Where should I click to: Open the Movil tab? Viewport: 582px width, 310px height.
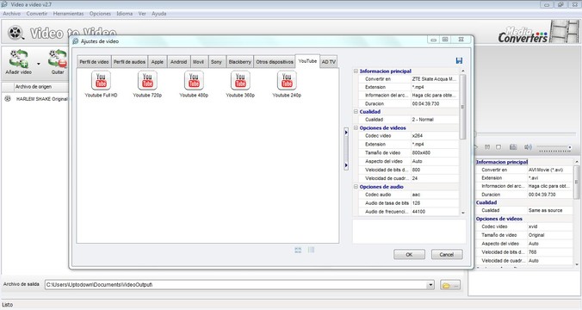tap(199, 62)
